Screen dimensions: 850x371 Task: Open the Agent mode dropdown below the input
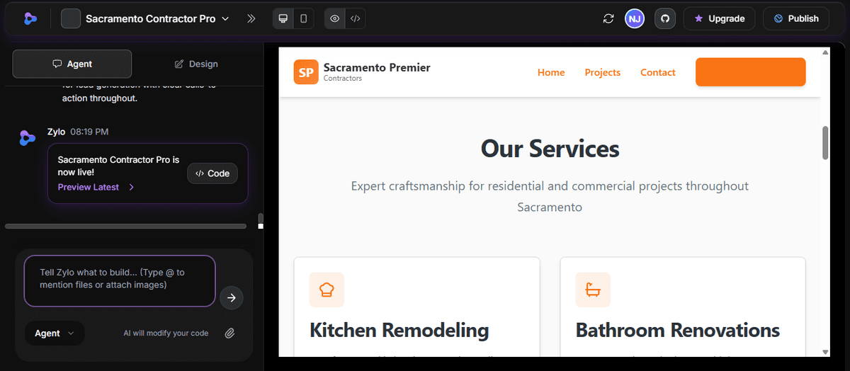[x=55, y=333]
